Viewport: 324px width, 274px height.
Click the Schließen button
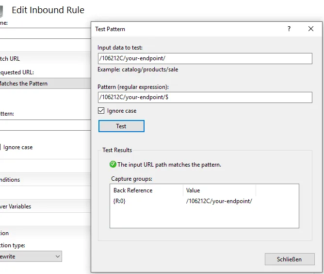[x=289, y=259]
